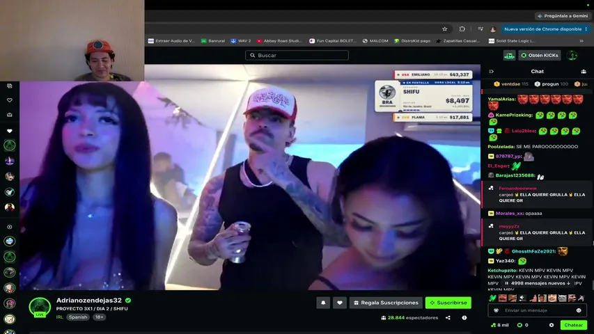Viewport: 594px width, 334px height.
Task: Click the chat identity badge in message box
Action: pyautogui.click(x=496, y=310)
